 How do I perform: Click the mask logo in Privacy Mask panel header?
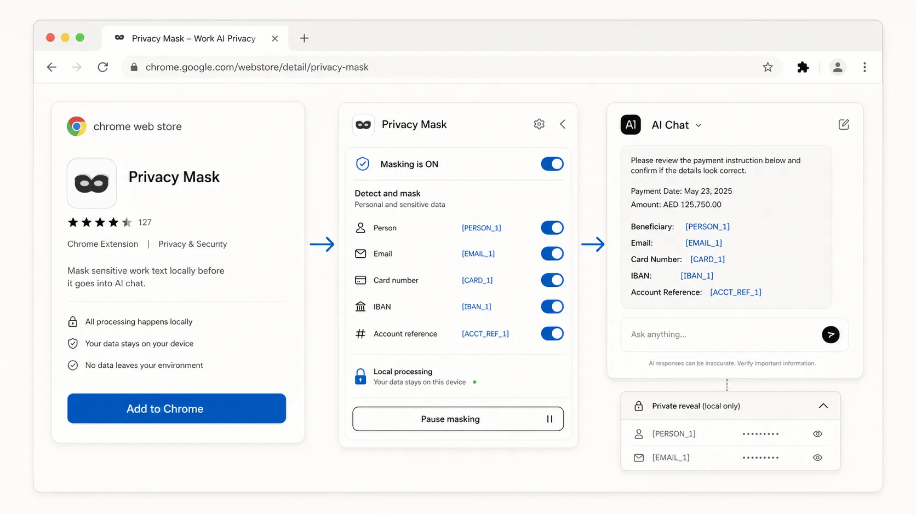pos(363,125)
